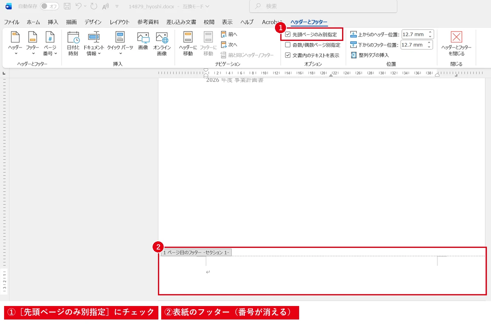Open the ヘッダー (Header) gallery
Image resolution: width=491 pixels, height=324 pixels.
pyautogui.click(x=15, y=44)
